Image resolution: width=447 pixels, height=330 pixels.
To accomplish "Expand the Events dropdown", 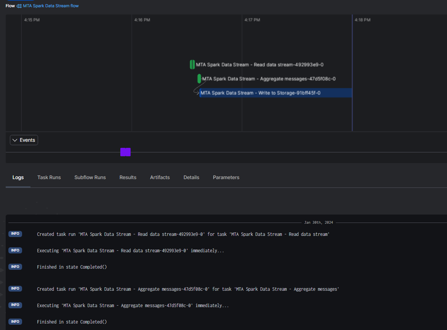I will click(x=24, y=140).
